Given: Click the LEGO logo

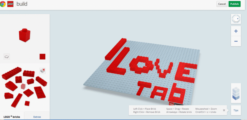Looking at the screenshot, I should click(10, 4).
